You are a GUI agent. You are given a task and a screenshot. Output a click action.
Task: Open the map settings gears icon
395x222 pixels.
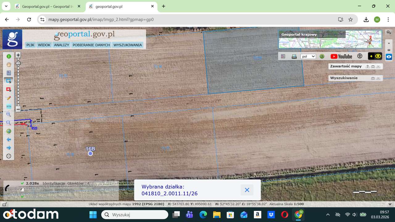coord(389,32)
